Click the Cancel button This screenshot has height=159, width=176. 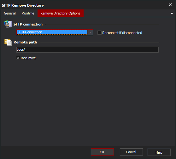point(131,152)
